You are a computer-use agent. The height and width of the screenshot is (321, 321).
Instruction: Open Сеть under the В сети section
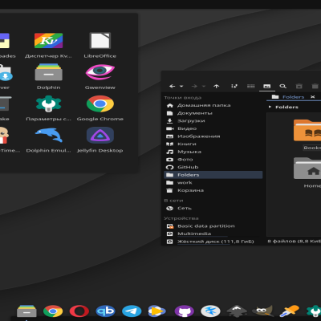213,208
